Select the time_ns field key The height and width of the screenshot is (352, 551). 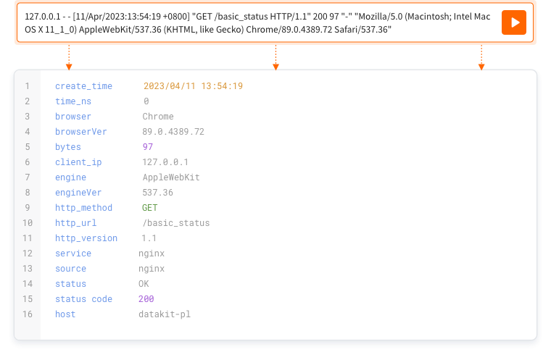(x=73, y=101)
